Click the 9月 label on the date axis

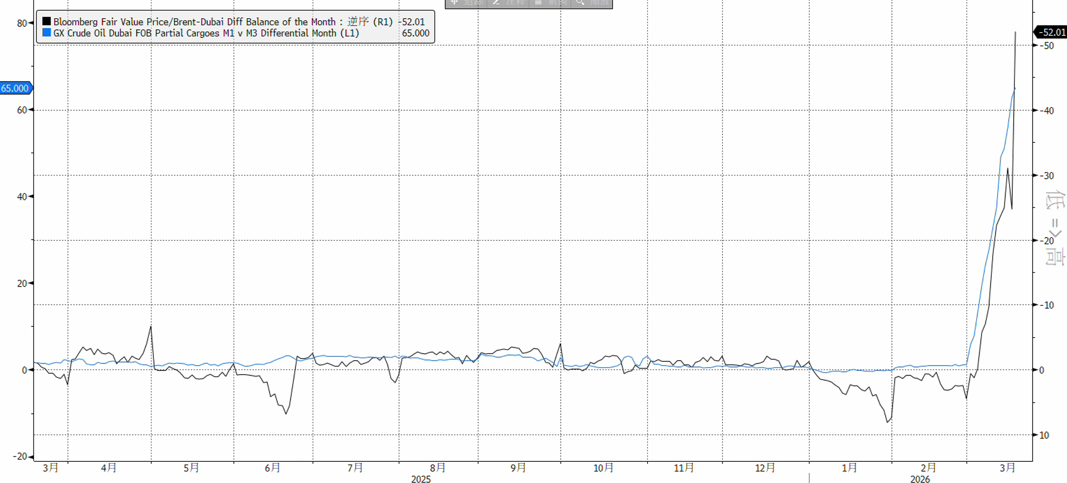pos(518,468)
